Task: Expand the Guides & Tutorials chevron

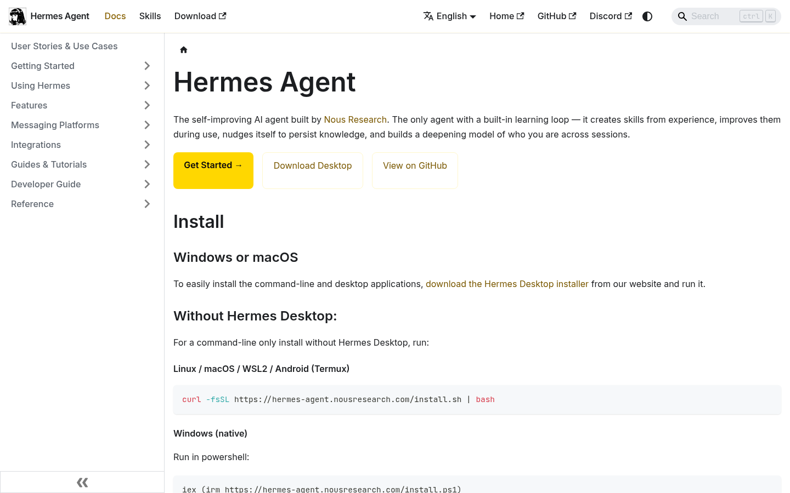Action: tap(147, 164)
